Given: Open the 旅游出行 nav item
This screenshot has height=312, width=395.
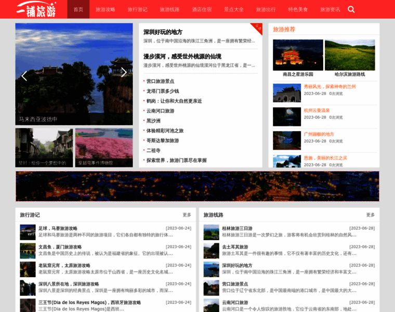Looking at the screenshot, I should (x=266, y=9).
